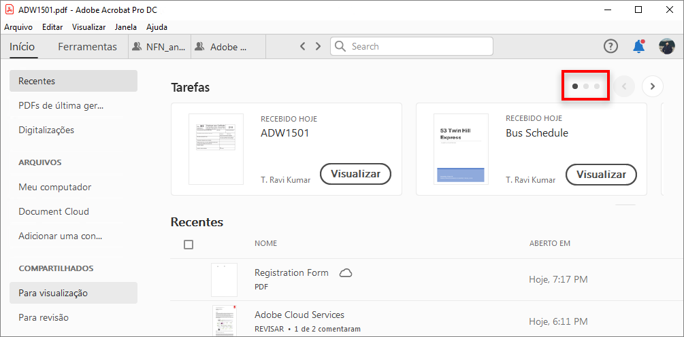684x337 pixels.
Task: Open the Arquivo menu
Action: pyautogui.click(x=18, y=27)
